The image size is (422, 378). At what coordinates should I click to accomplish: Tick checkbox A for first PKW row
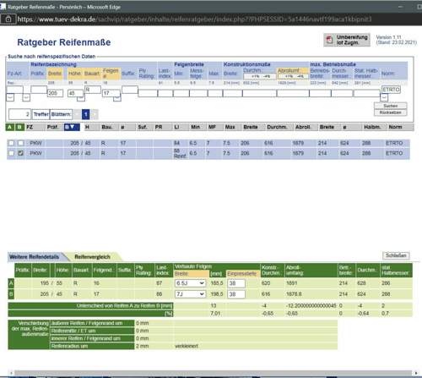pyautogui.click(x=11, y=143)
